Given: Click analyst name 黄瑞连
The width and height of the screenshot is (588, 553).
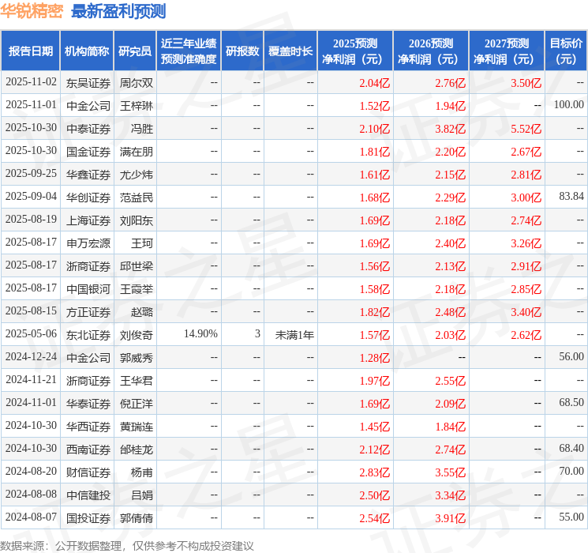Looking at the screenshot, I should tap(137, 427).
